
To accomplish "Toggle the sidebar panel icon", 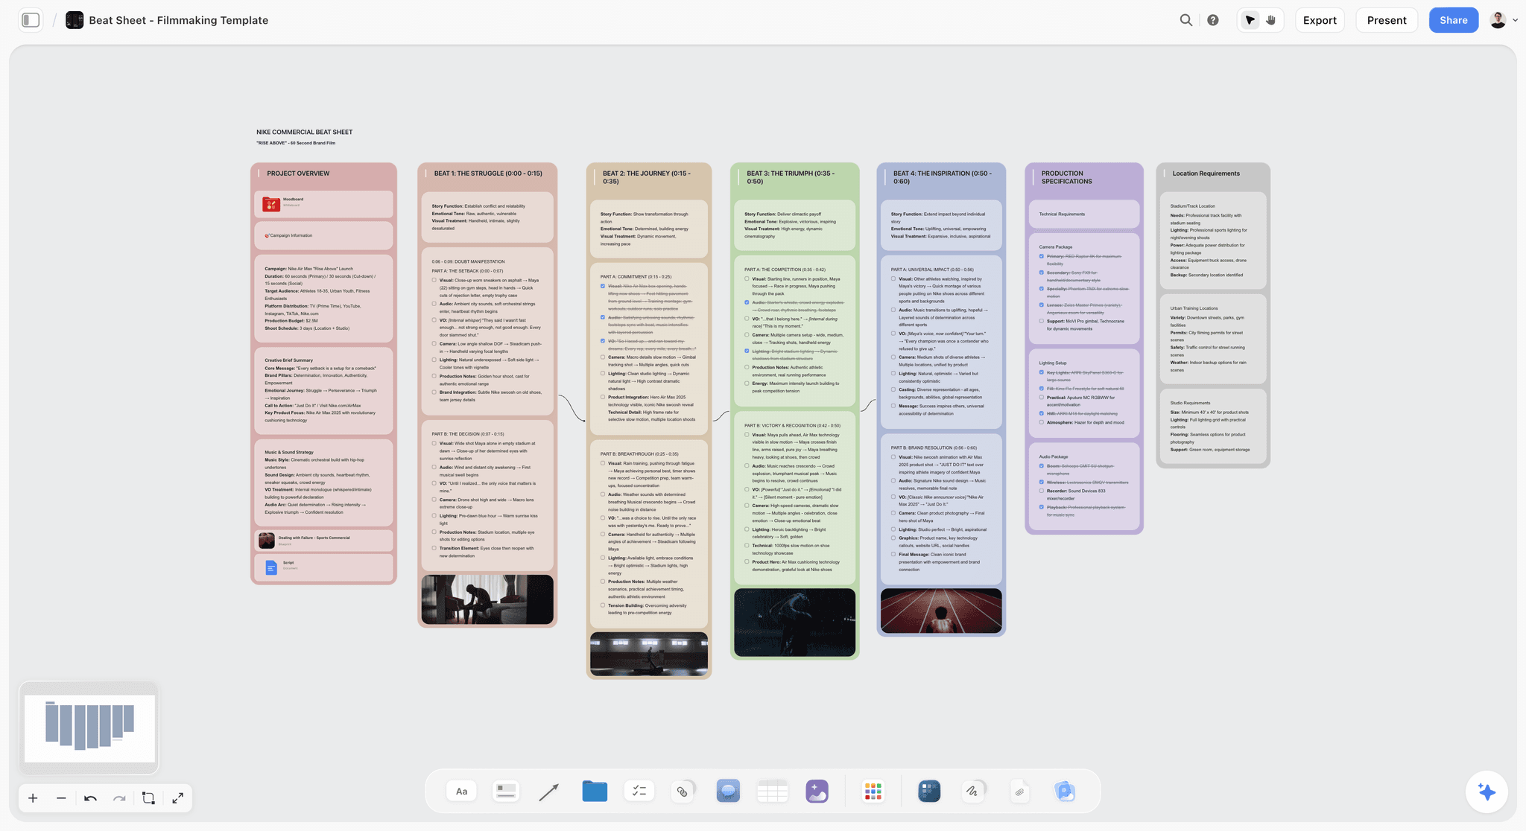I will [31, 20].
